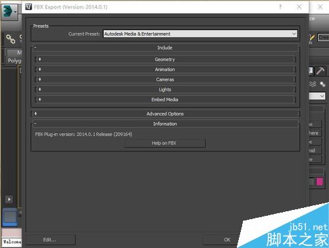This screenshot has width=329, height=248.
Task: Click the play arrow in left panel
Action: pos(9,199)
